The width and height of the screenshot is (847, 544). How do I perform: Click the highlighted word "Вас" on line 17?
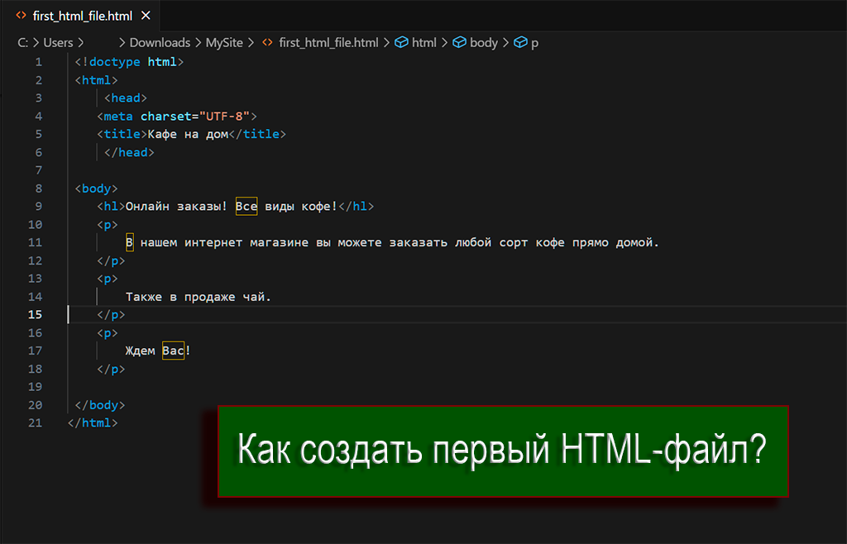(173, 351)
